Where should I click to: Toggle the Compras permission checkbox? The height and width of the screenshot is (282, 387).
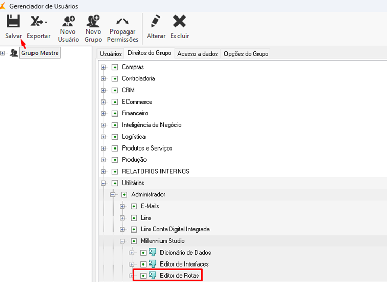pyautogui.click(x=115, y=67)
